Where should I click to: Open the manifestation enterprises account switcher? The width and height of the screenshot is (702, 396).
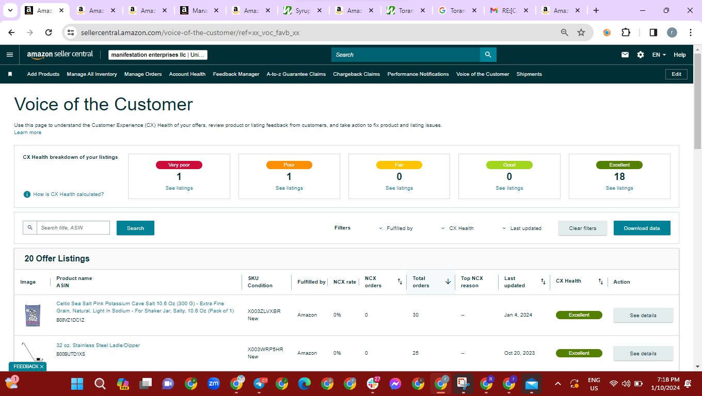pyautogui.click(x=158, y=55)
